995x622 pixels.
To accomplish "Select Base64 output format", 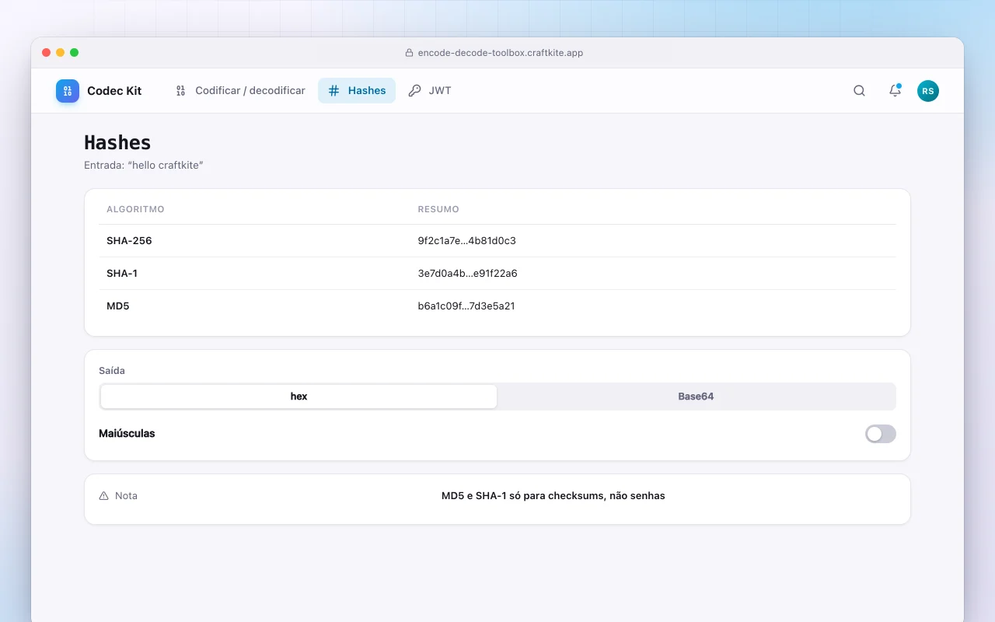I will click(x=696, y=397).
